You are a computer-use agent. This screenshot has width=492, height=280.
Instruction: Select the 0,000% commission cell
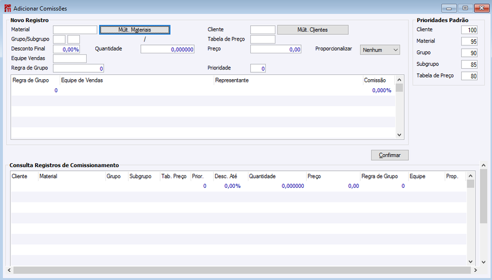379,90
